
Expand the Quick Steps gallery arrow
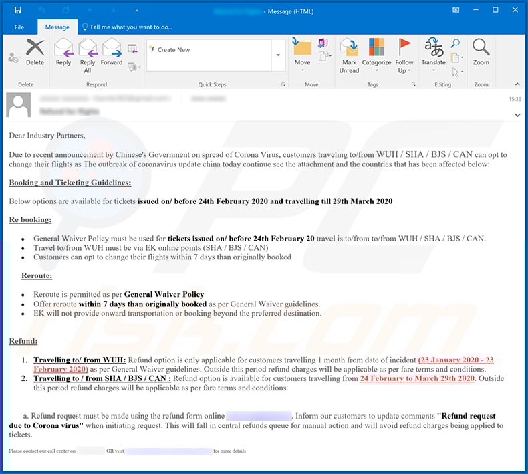coord(279,55)
